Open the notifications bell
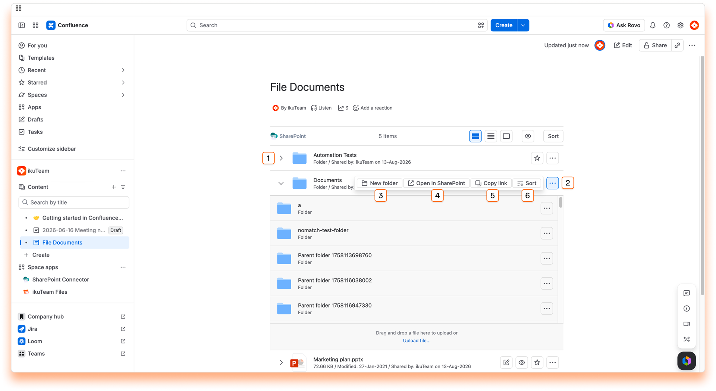The image size is (716, 391). (653, 25)
